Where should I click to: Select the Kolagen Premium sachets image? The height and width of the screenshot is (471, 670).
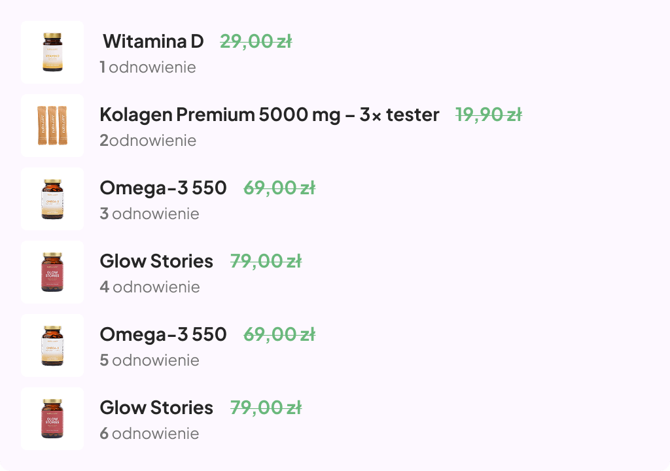pyautogui.click(x=52, y=126)
